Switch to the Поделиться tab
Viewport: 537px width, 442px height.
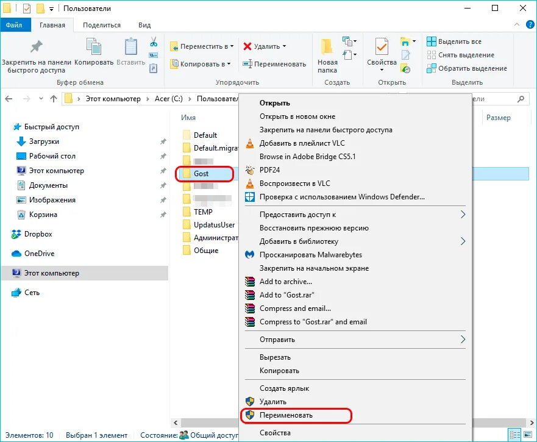pos(102,25)
